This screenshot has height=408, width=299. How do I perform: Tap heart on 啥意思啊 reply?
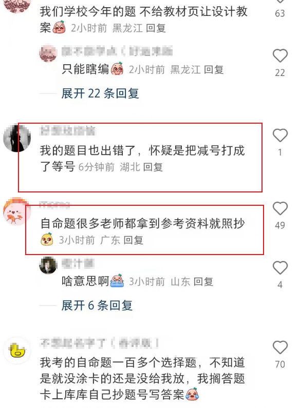pyautogui.click(x=280, y=268)
